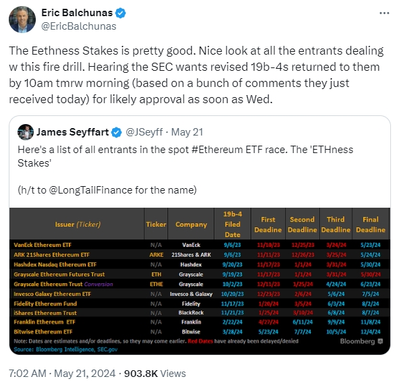Image resolution: width=395 pixels, height=381 pixels.
Task: Open the James Seyffart display name
Action: click(72, 132)
